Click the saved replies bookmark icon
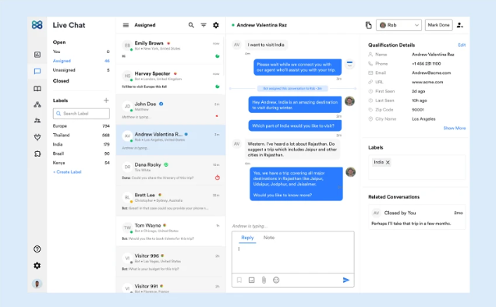 click(239, 280)
